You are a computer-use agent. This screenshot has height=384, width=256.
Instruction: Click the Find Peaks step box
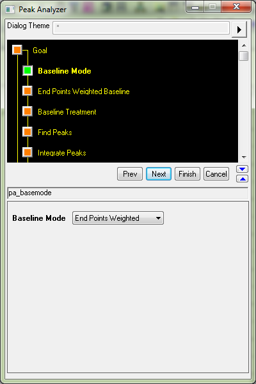click(x=28, y=132)
